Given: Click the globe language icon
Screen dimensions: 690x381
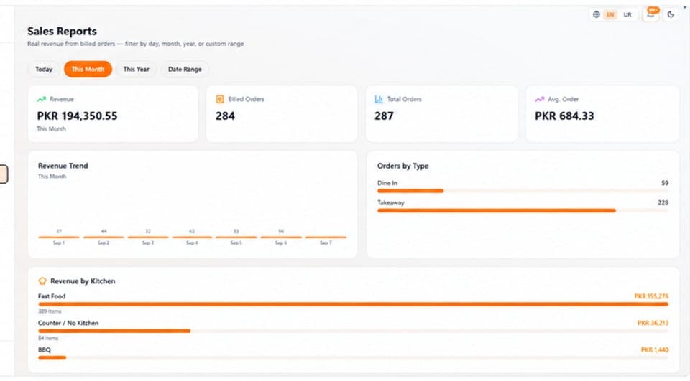Looking at the screenshot, I should tap(597, 14).
